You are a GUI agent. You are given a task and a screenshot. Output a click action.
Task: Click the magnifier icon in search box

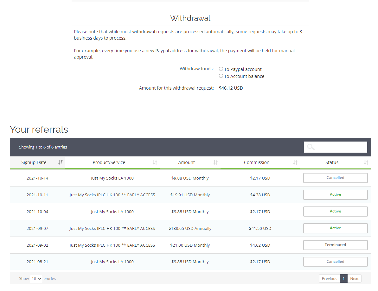point(311,147)
